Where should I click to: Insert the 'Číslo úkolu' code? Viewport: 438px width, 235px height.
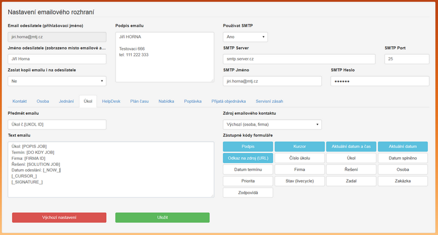tap(299, 158)
